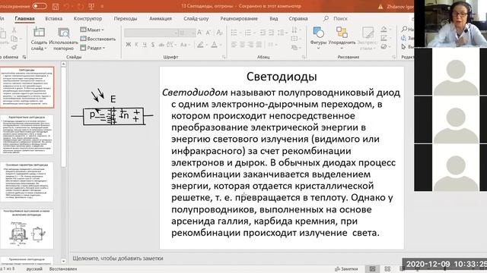This screenshot has width=487, height=273.
Task: Create a new slide via Создать слайд icon
Action: coord(39,33)
